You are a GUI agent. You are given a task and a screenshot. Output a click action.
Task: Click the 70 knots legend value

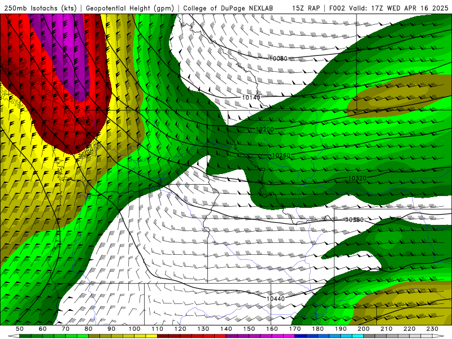66,329
